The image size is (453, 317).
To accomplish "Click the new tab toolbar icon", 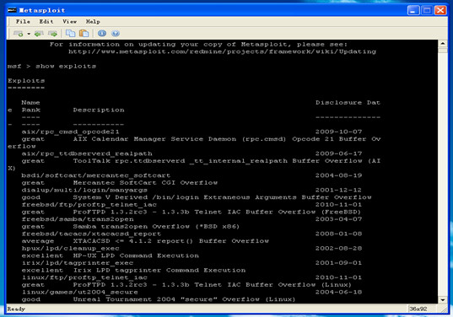I will point(19,34).
